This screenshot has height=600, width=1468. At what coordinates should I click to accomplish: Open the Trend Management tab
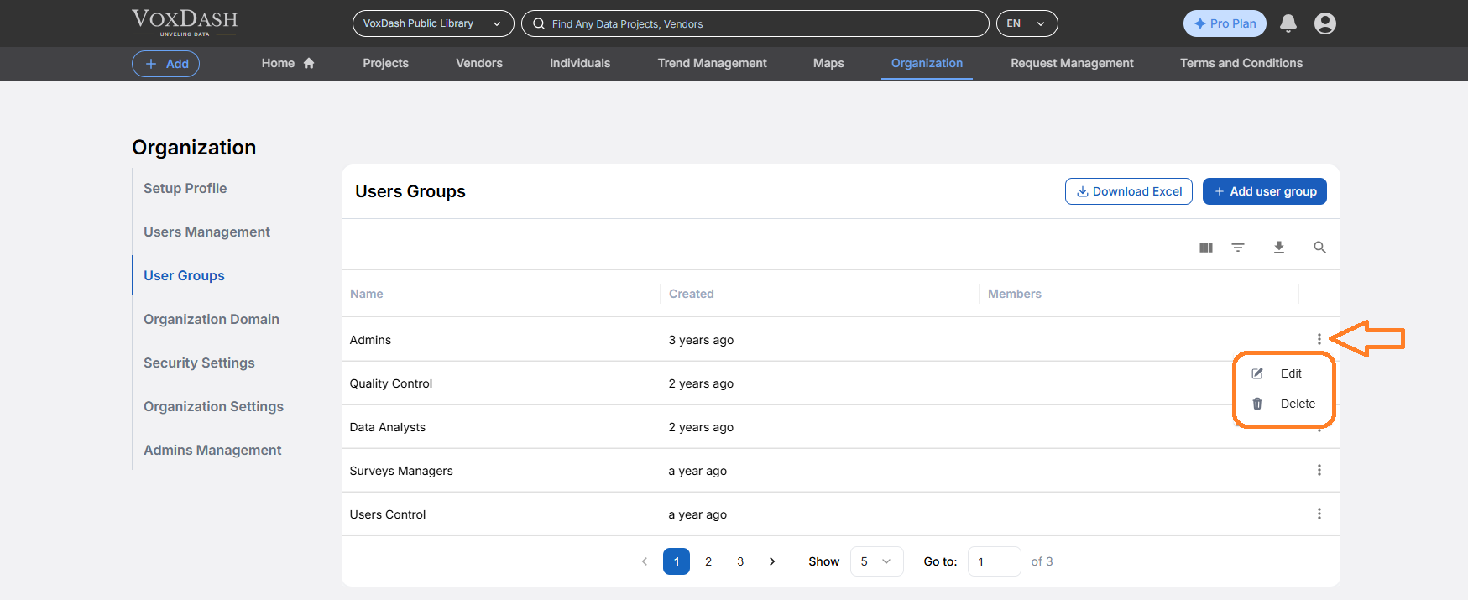(712, 63)
